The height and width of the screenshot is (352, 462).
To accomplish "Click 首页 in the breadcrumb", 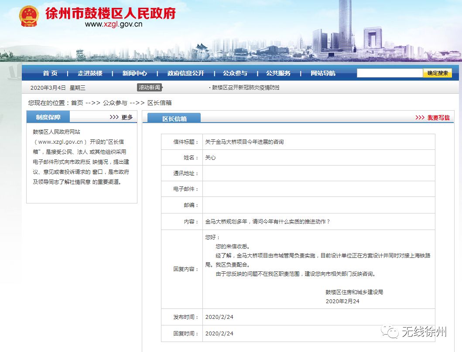I will [77, 103].
